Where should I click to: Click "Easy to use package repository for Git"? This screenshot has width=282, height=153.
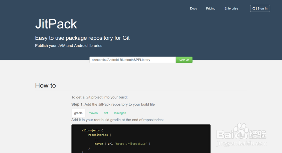click(x=82, y=38)
